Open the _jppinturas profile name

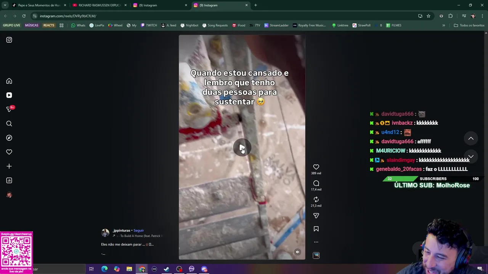coord(121,230)
